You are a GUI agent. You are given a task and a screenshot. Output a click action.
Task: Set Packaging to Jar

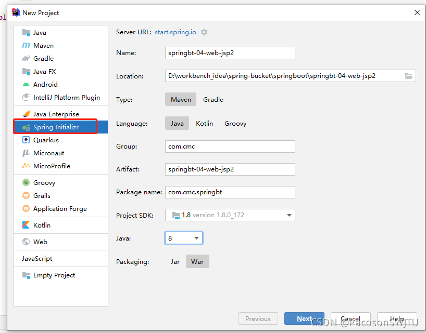pyautogui.click(x=175, y=262)
